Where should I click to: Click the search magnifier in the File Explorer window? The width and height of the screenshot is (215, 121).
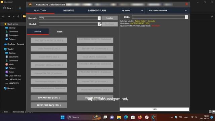pos(212,16)
